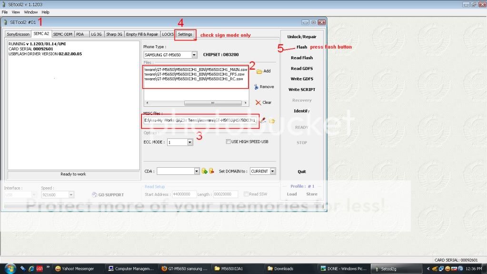Open Internet Explorer quick launch icon
The image size is (487, 274).
[x=31, y=268]
